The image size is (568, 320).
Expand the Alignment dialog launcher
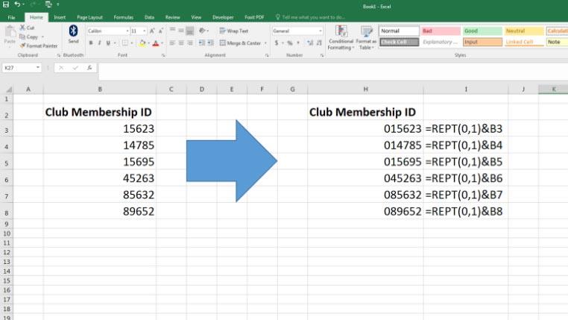pyautogui.click(x=267, y=55)
